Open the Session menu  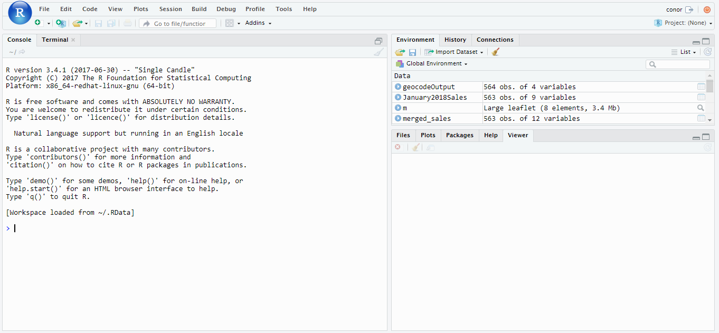[x=171, y=9]
